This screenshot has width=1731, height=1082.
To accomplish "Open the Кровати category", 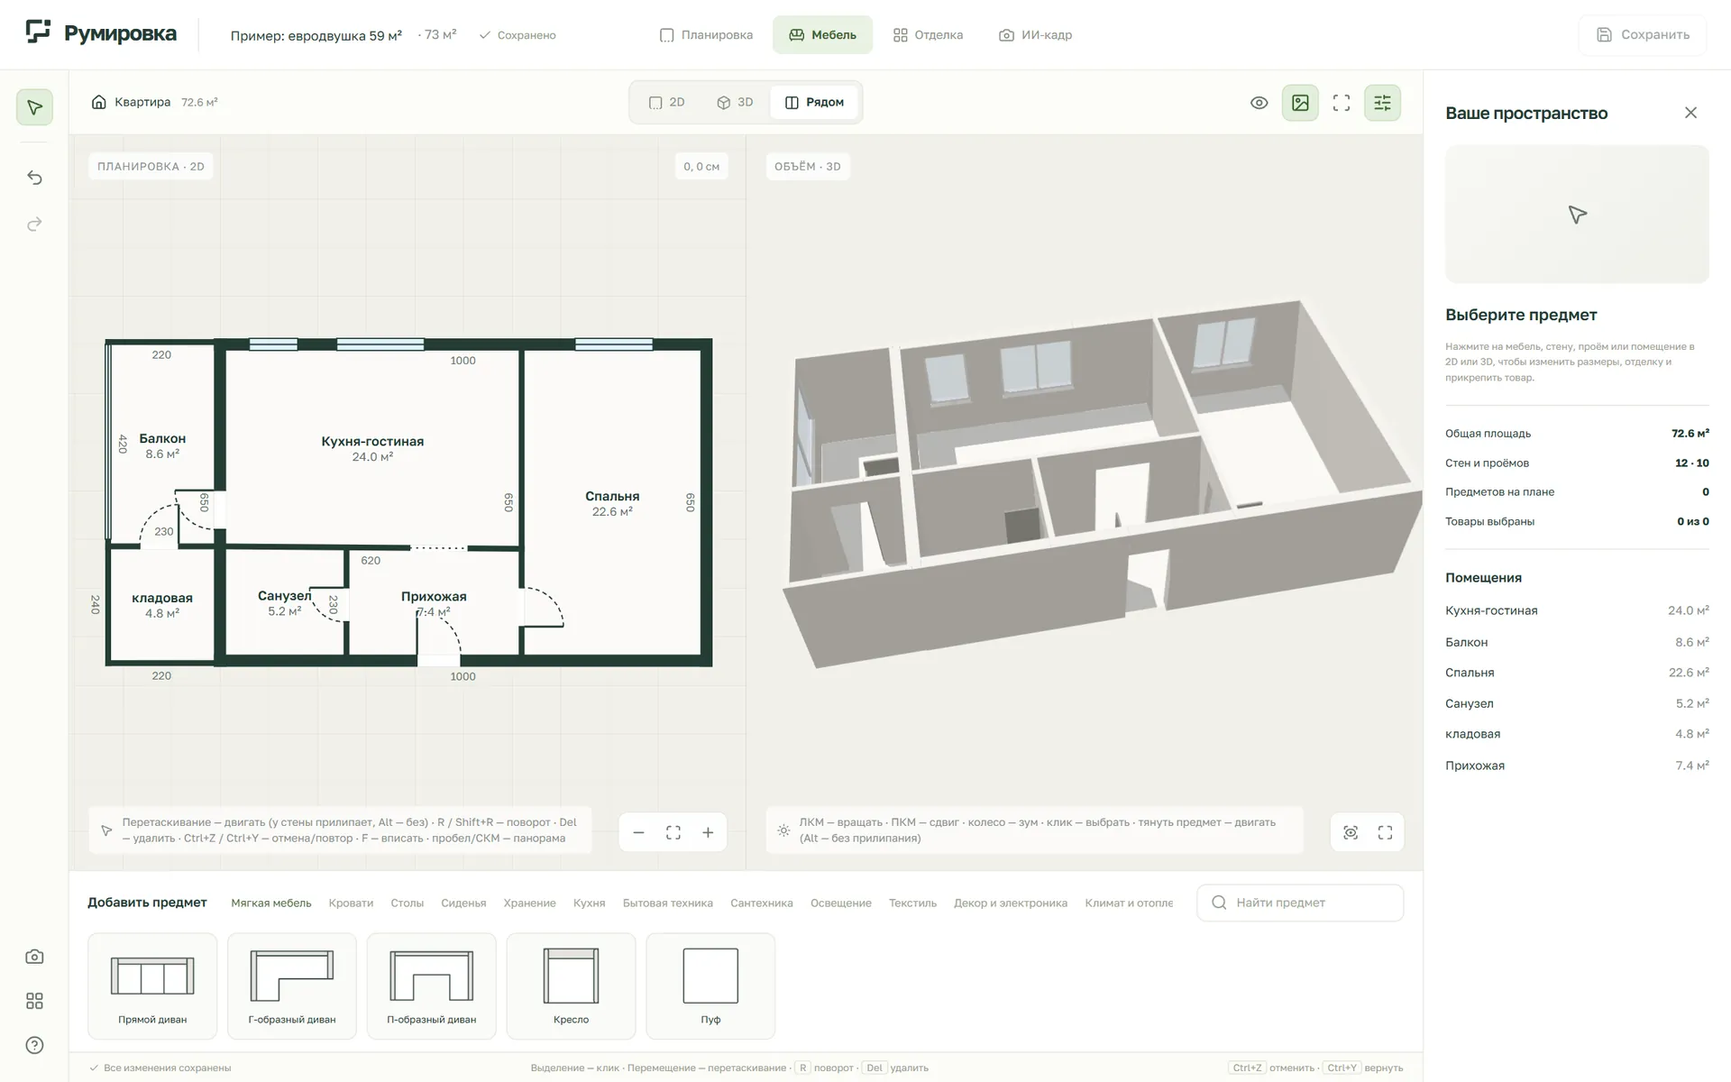I will pos(351,903).
